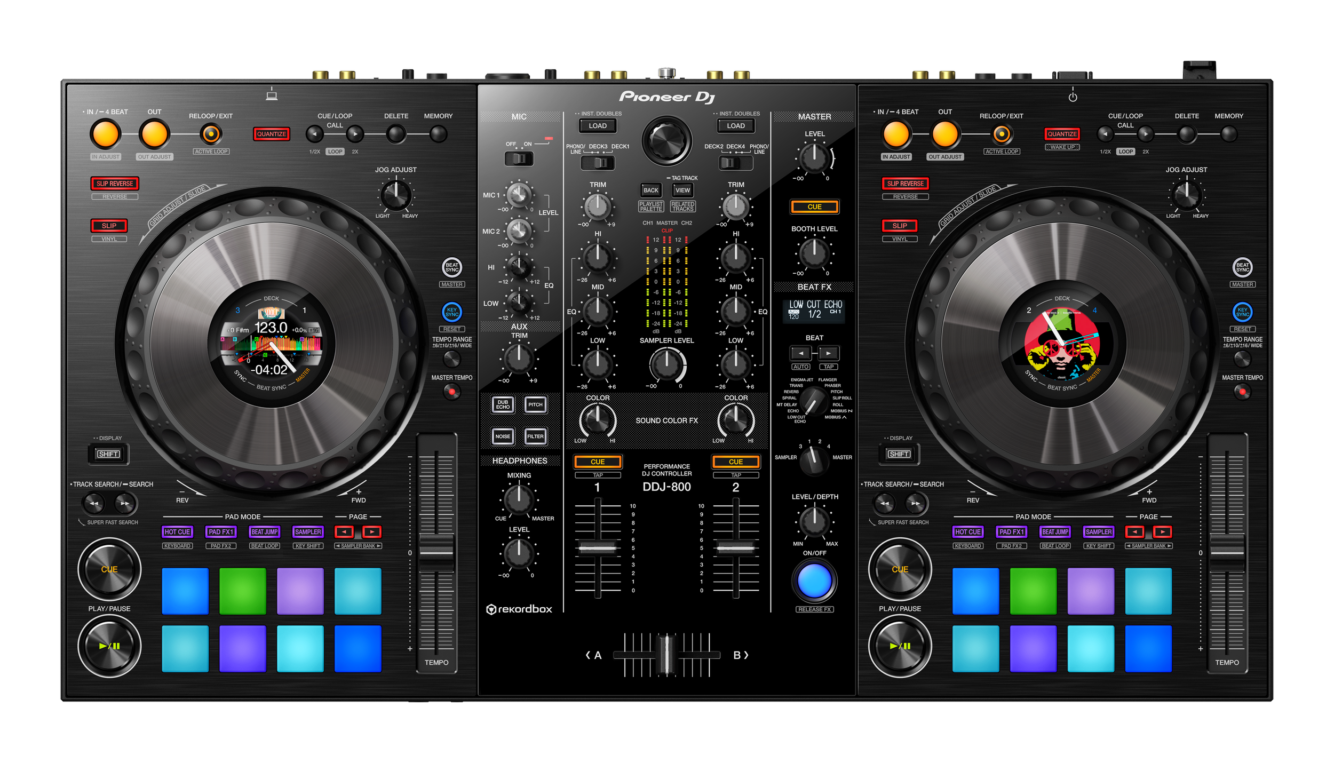
Task: Select left deck PAD FX1 pad mode
Action: 221,532
